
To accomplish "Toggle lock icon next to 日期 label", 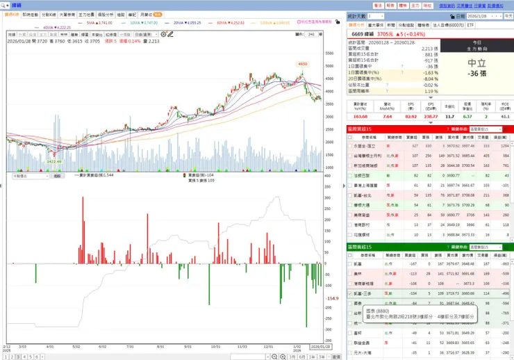I will 452,16.
